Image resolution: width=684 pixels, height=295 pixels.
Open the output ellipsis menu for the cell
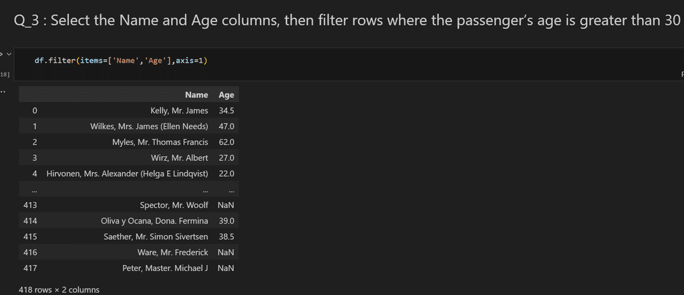pos(3,92)
